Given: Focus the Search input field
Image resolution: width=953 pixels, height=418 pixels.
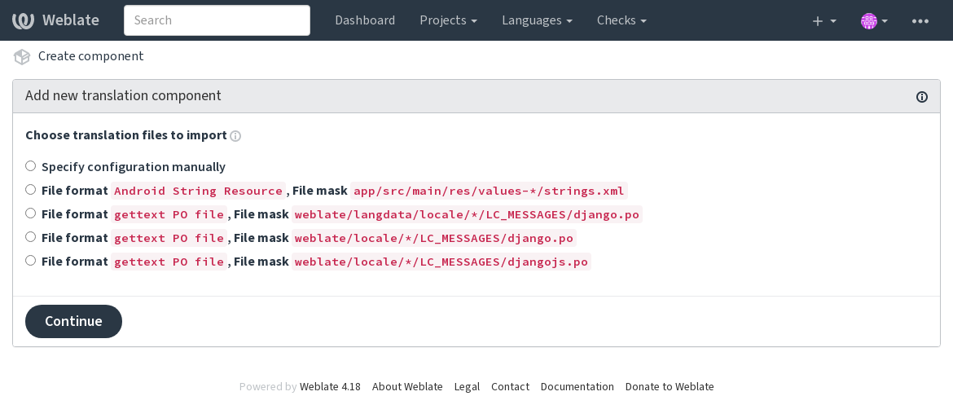Looking at the screenshot, I should point(217,20).
